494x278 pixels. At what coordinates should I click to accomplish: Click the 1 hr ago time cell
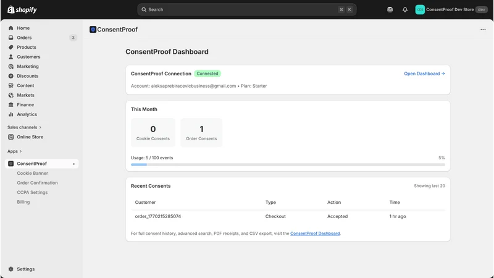coord(398,217)
